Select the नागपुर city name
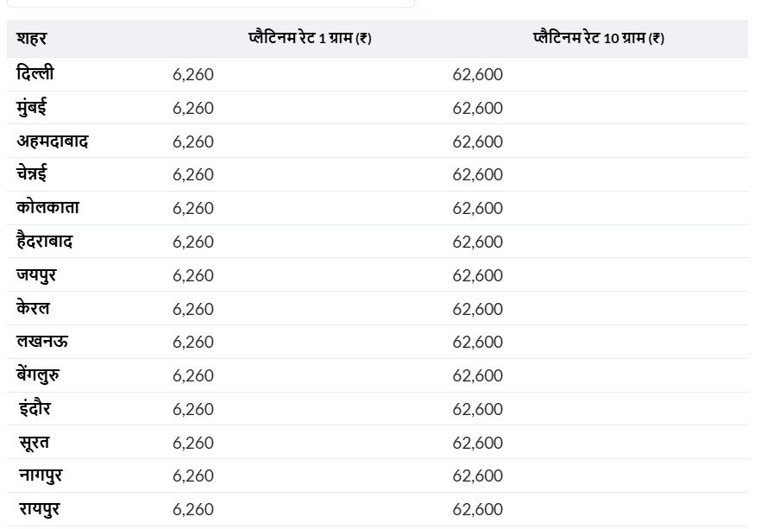The image size is (767, 529). tap(41, 475)
